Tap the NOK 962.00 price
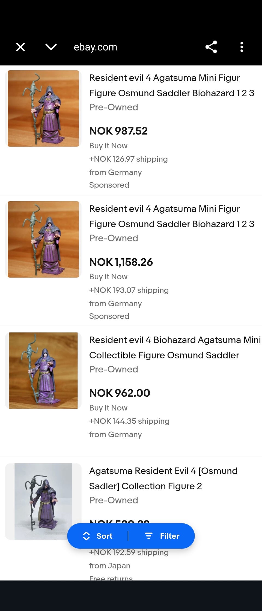262x611 pixels. click(120, 393)
